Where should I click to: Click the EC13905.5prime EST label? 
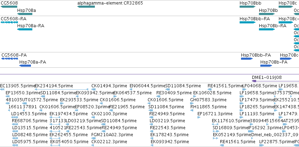(18, 86)
